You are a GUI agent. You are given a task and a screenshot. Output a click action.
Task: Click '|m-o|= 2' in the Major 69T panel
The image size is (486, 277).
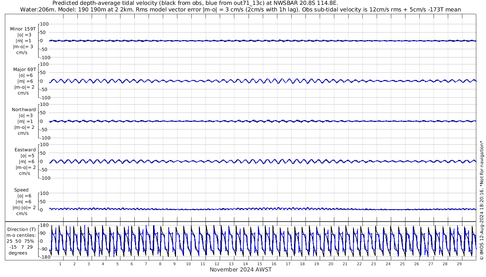tap(24, 87)
